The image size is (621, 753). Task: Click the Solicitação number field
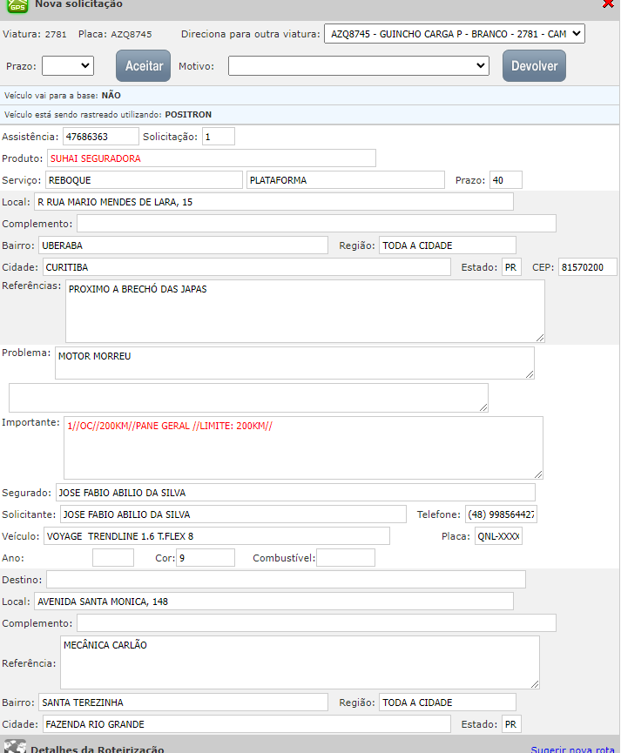coord(219,137)
